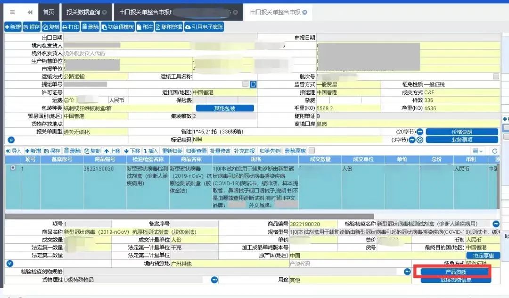
Task: Click the 删除 trash icon in top toolbar
Action: click(x=90, y=27)
